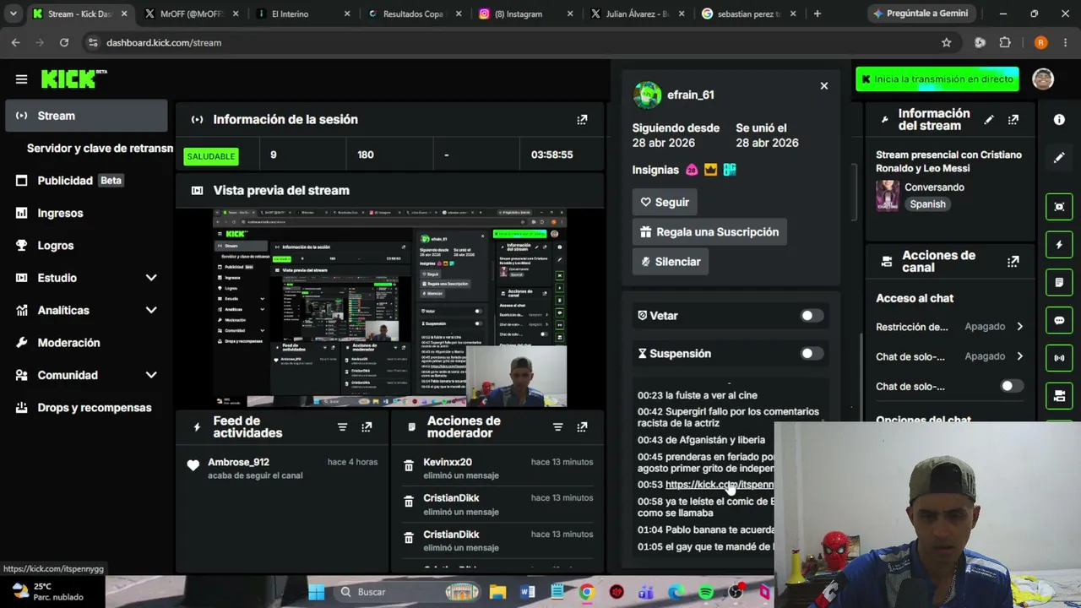This screenshot has width=1081, height=608.
Task: Click the camera icon in the right rail
Action: (1059, 395)
